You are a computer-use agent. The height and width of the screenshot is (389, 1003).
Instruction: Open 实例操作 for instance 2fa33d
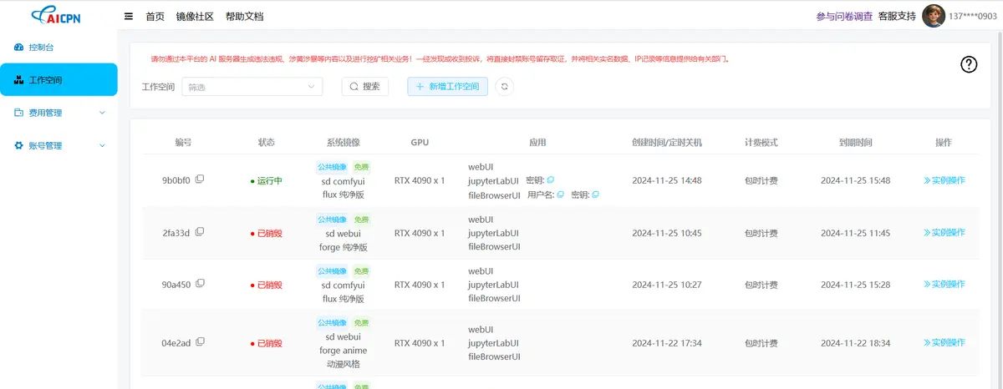click(944, 232)
